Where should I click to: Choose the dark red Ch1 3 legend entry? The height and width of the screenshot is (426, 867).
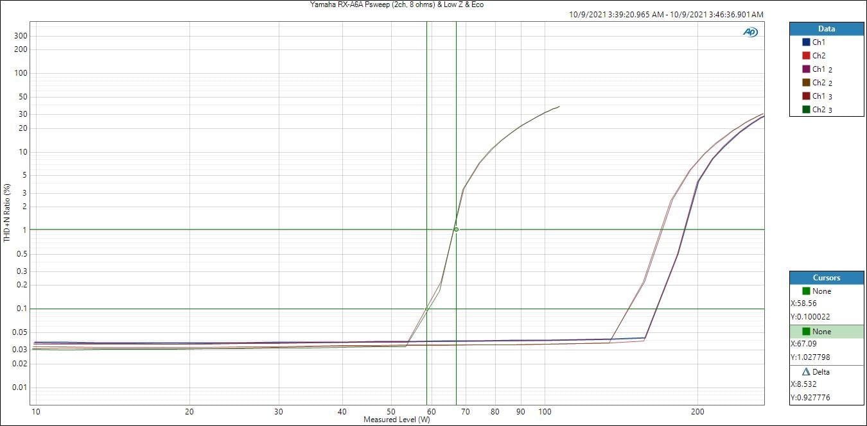[x=822, y=96]
